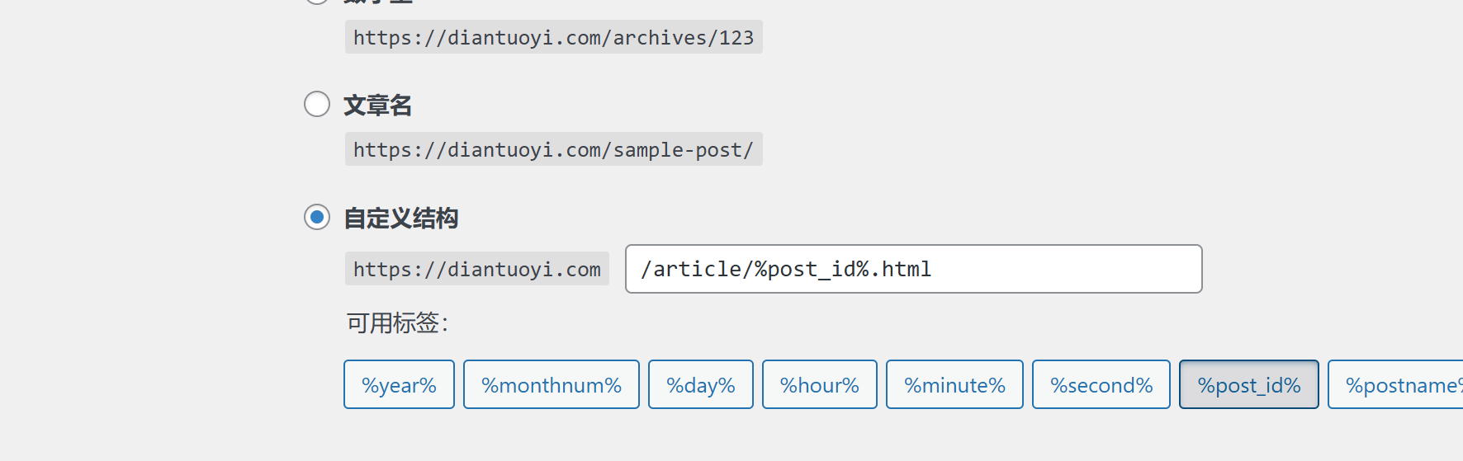The width and height of the screenshot is (1463, 461).
Task: Insert the %year% tag
Action: [x=399, y=384]
